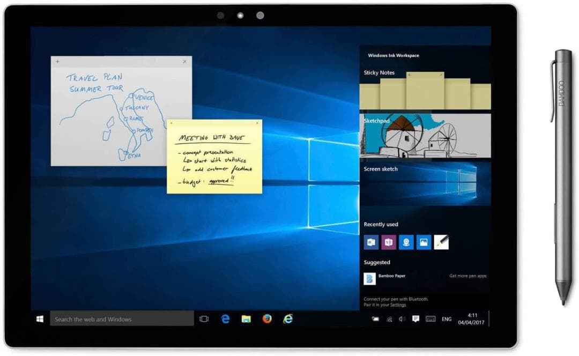
Task: Launch OneNote from Recently used
Action: pos(389,242)
